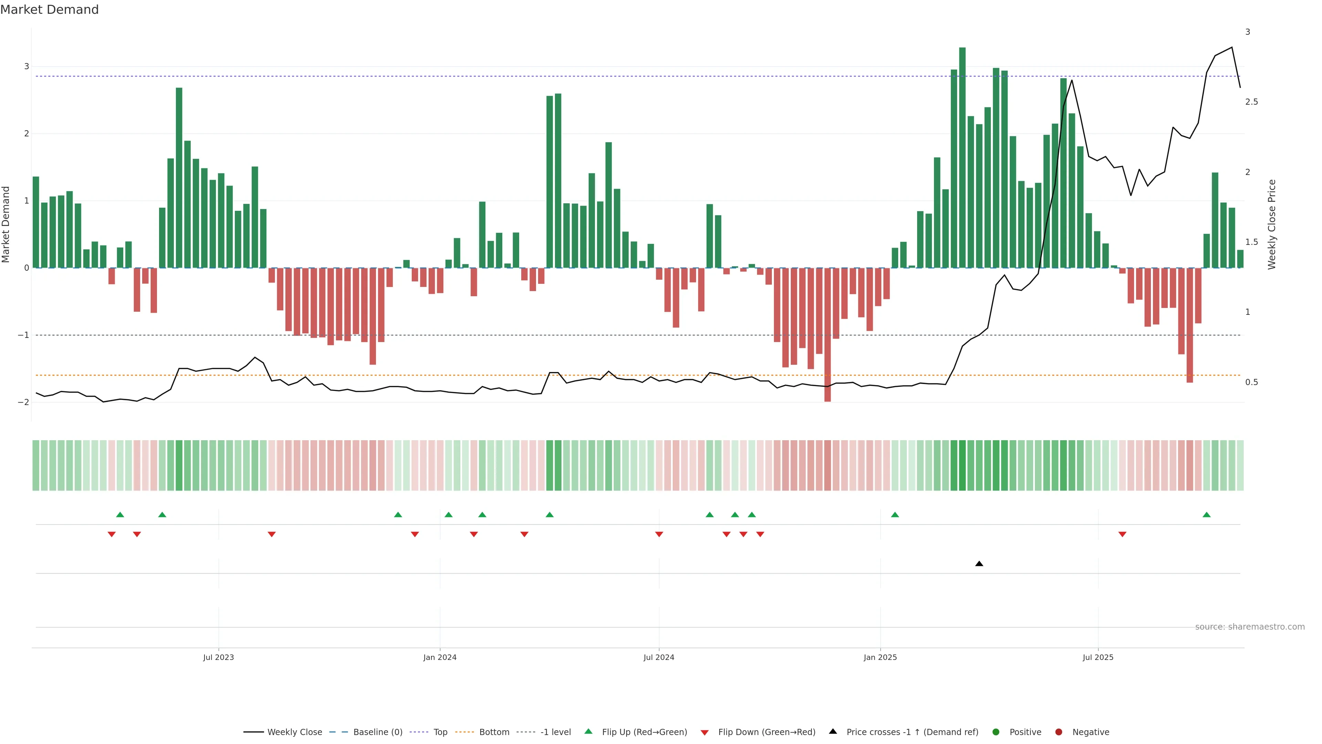
Task: Click the leftmost green flip-up triangle marker
Action: coord(120,515)
